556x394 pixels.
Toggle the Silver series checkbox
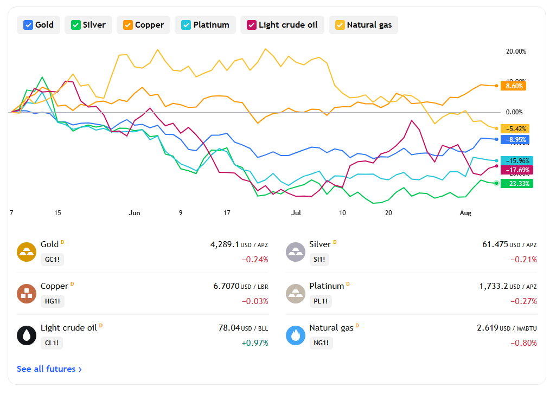[x=75, y=25]
